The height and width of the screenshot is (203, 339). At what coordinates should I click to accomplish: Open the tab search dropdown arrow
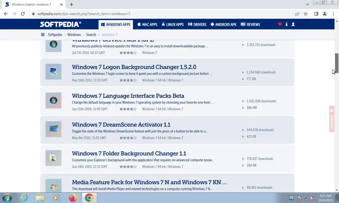coord(307,4)
